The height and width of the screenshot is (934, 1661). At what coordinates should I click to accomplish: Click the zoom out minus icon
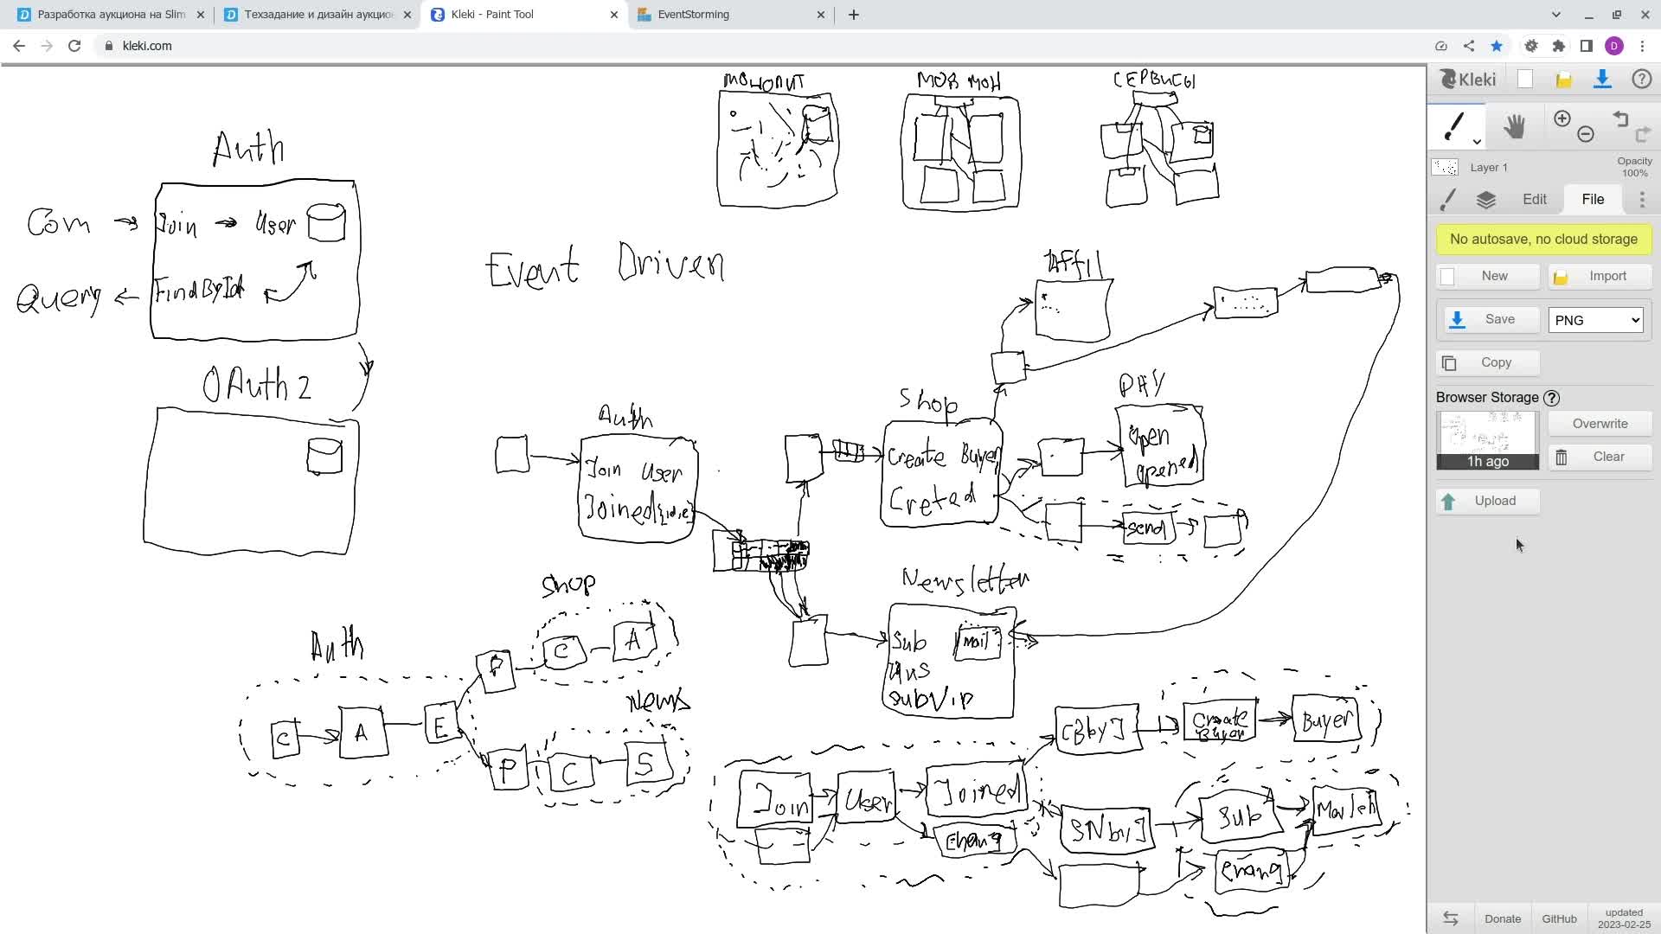tap(1585, 134)
